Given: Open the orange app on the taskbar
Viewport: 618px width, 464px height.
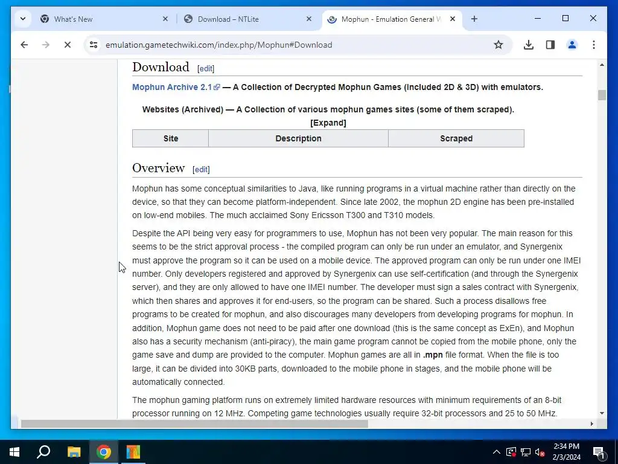Looking at the screenshot, I should tap(133, 452).
